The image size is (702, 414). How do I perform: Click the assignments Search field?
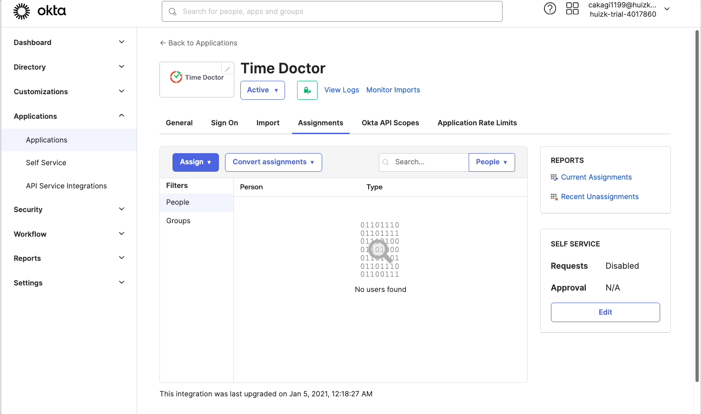428,162
